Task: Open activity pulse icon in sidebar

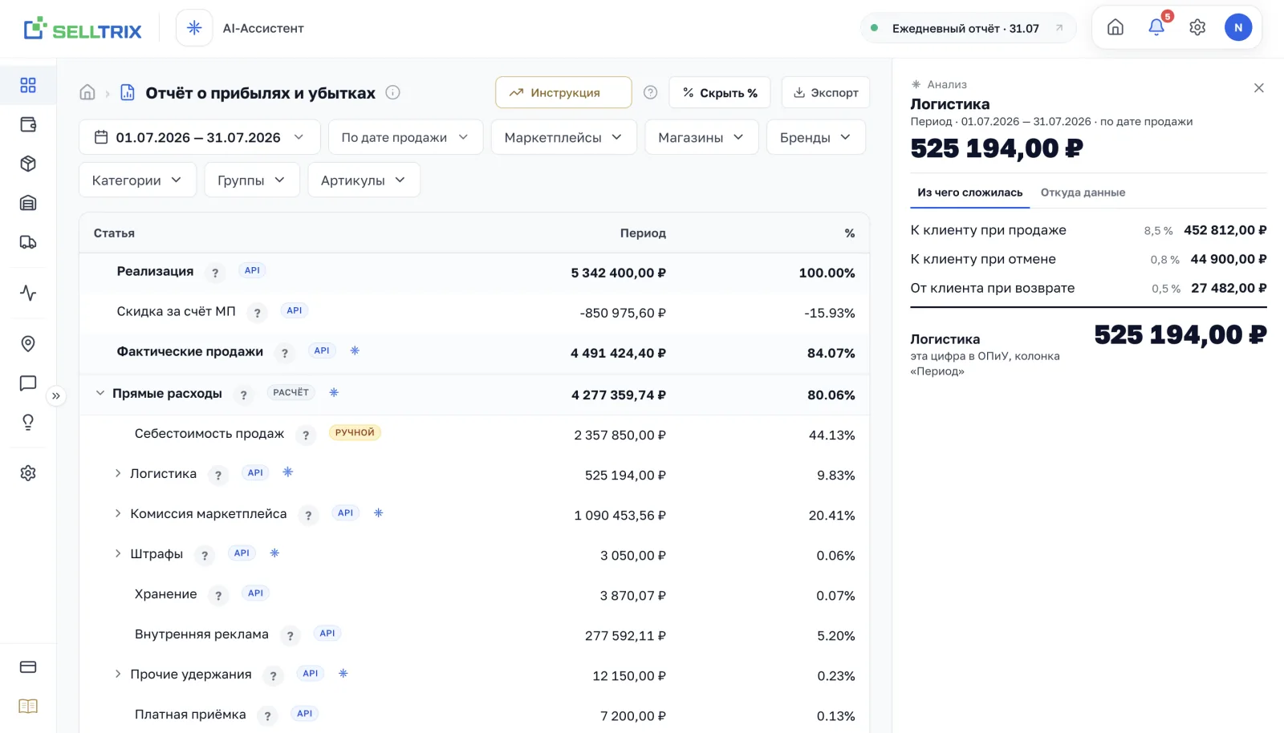Action: (x=28, y=293)
